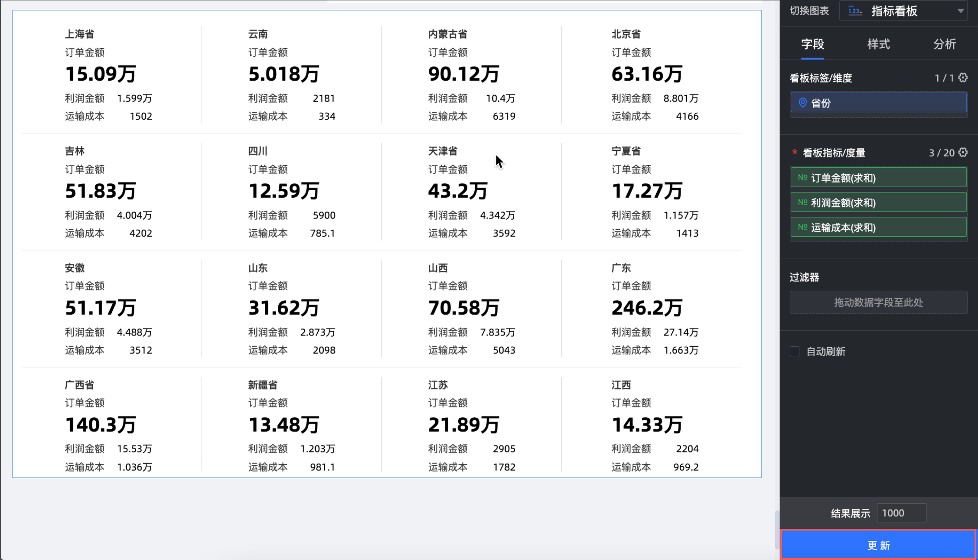The width and height of the screenshot is (978, 560).
Task: Click number icon on 订单金额(求和) field
Action: (802, 178)
